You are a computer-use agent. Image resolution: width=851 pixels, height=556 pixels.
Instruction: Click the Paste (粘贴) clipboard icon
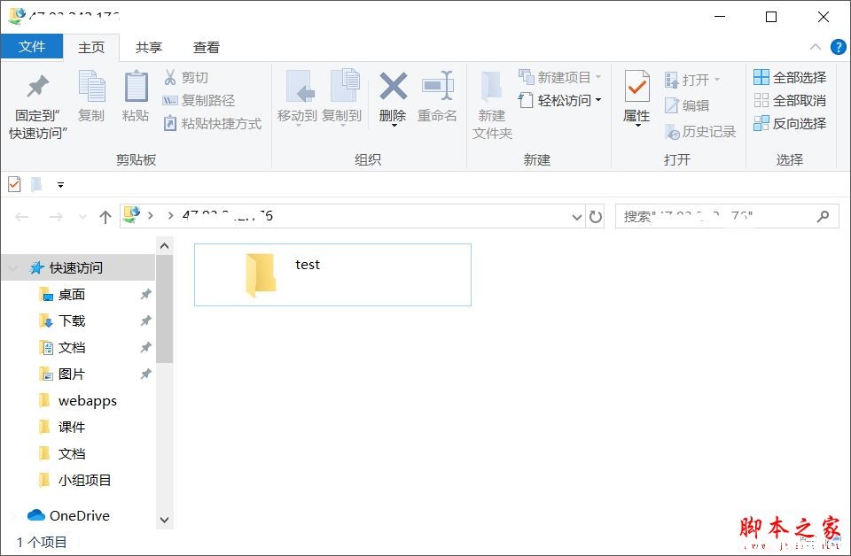tap(136, 87)
